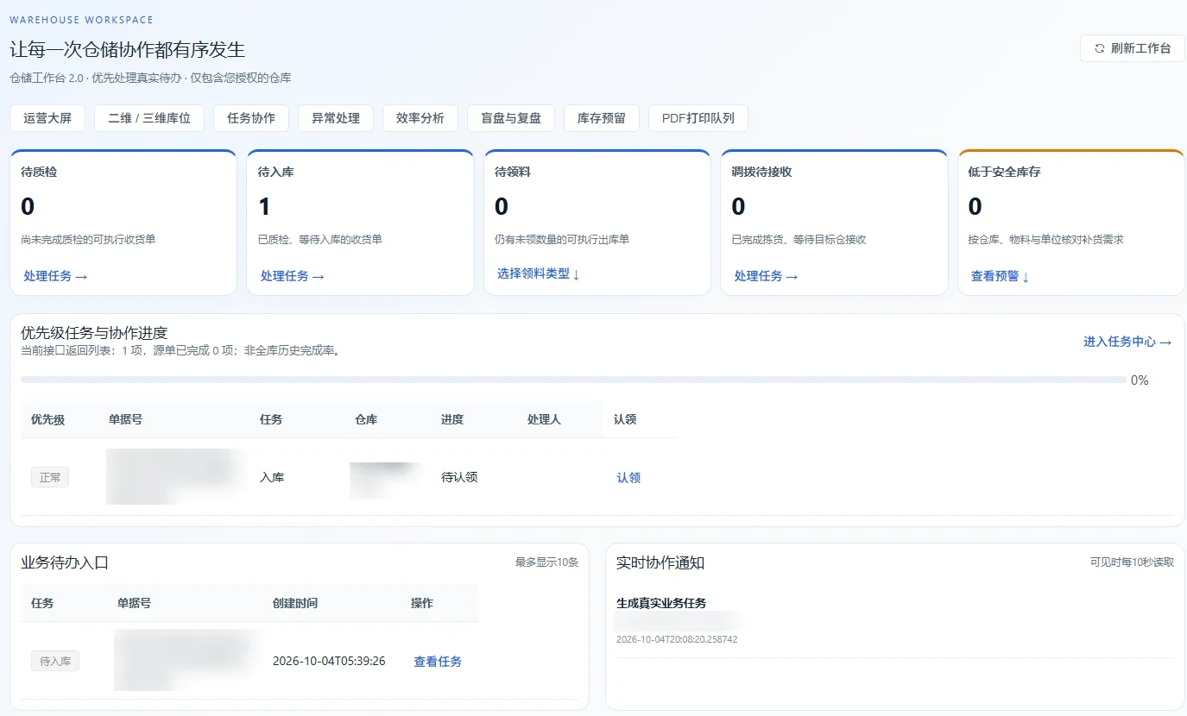
Task: Click the 仓库 column header
Action: [366, 419]
